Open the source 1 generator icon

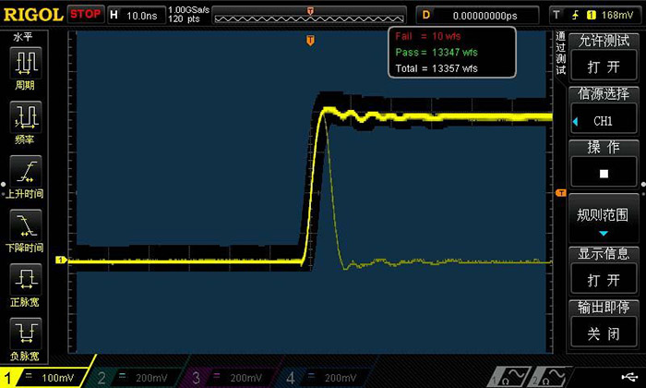(508, 377)
